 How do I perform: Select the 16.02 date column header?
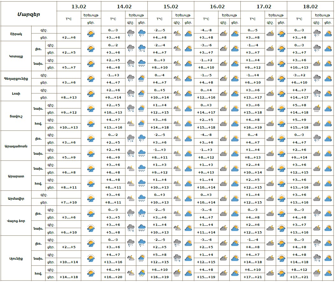click(x=217, y=6)
